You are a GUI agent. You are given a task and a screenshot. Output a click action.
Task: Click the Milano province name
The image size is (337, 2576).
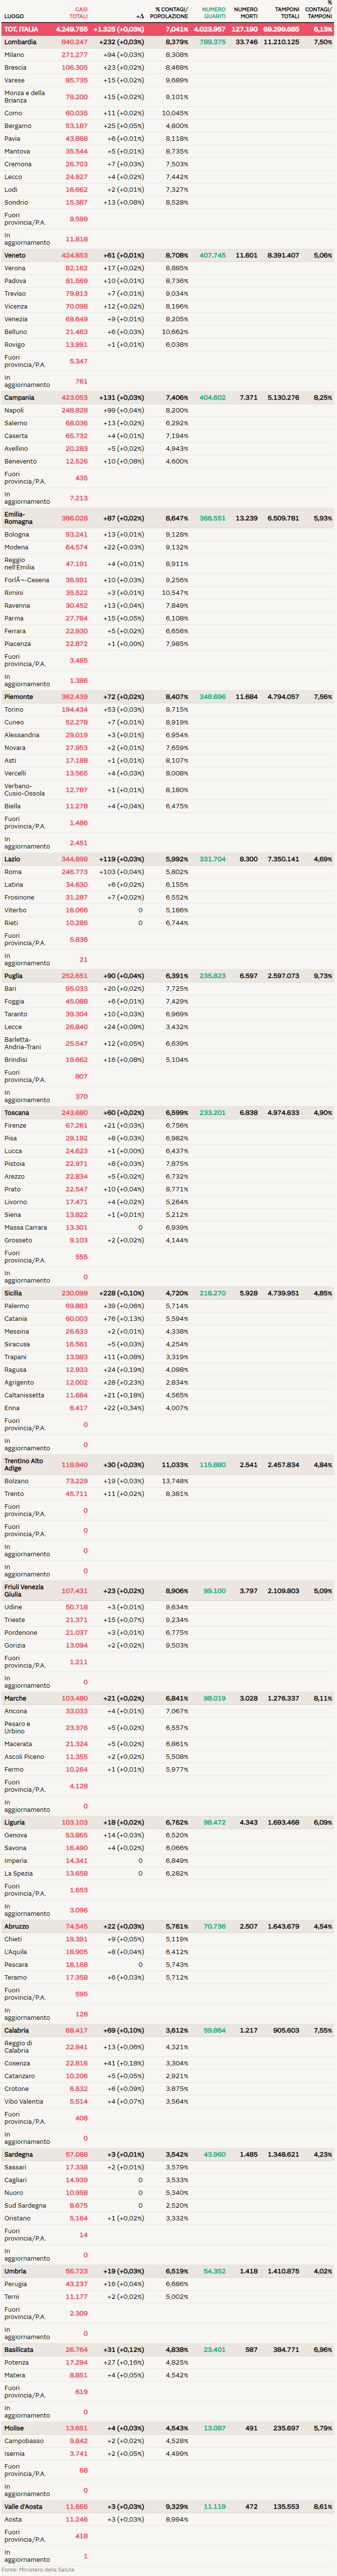(x=14, y=55)
